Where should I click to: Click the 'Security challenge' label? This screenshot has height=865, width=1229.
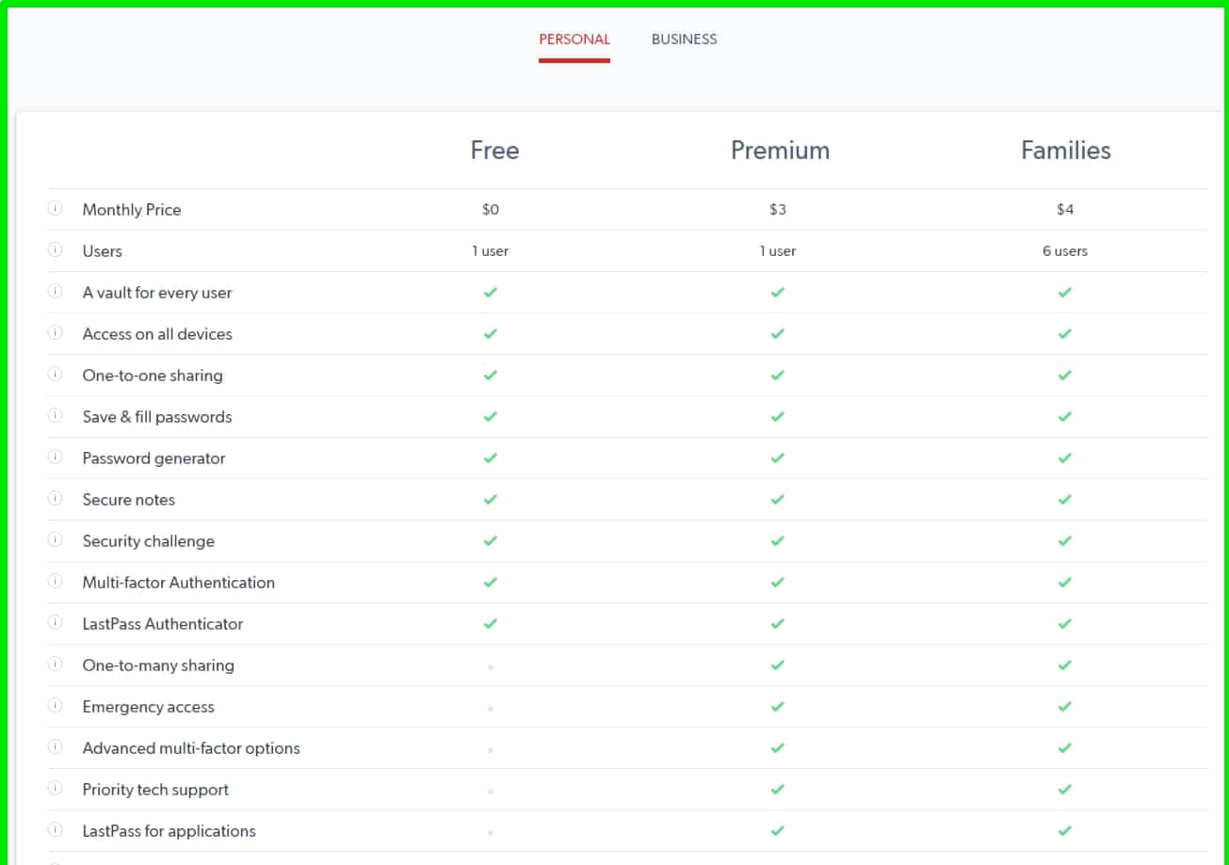coord(149,541)
